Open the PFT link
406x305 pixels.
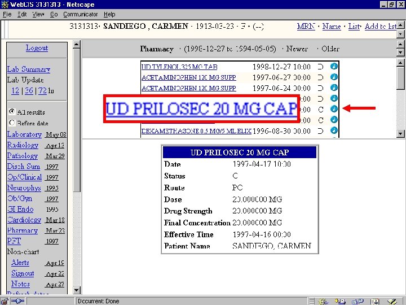(x=14, y=241)
